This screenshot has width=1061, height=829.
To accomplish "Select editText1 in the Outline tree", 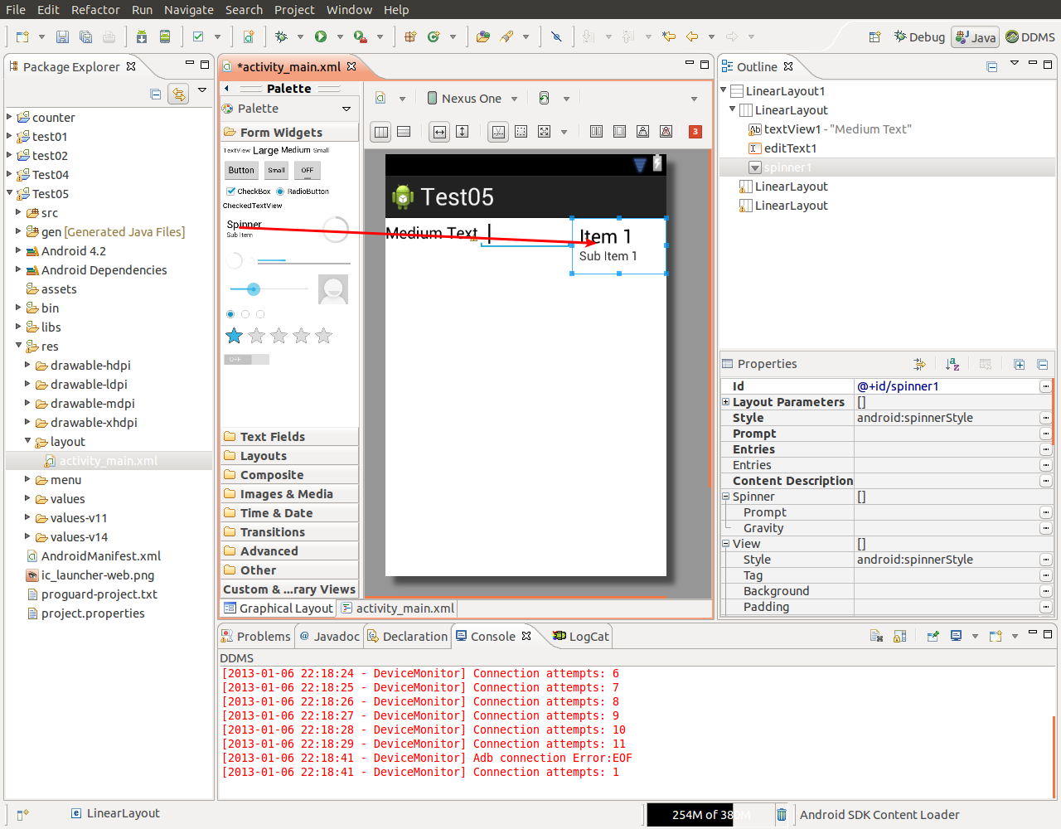I will [x=790, y=148].
